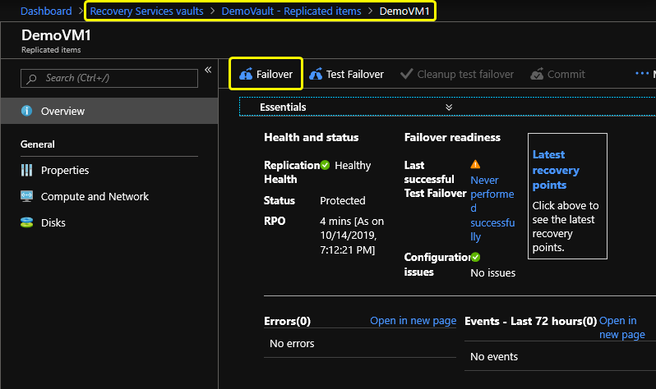
Task: Open Latest recovery points link
Action: pos(556,170)
